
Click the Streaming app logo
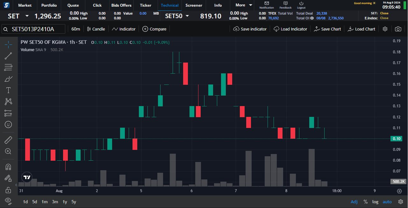coord(6,5)
